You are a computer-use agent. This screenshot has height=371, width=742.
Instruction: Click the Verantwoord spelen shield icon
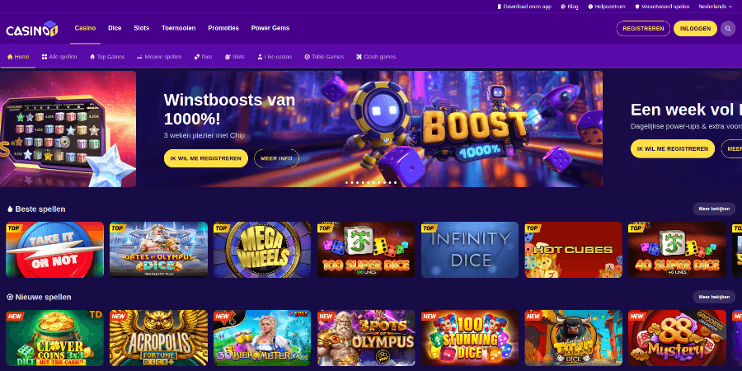click(637, 7)
